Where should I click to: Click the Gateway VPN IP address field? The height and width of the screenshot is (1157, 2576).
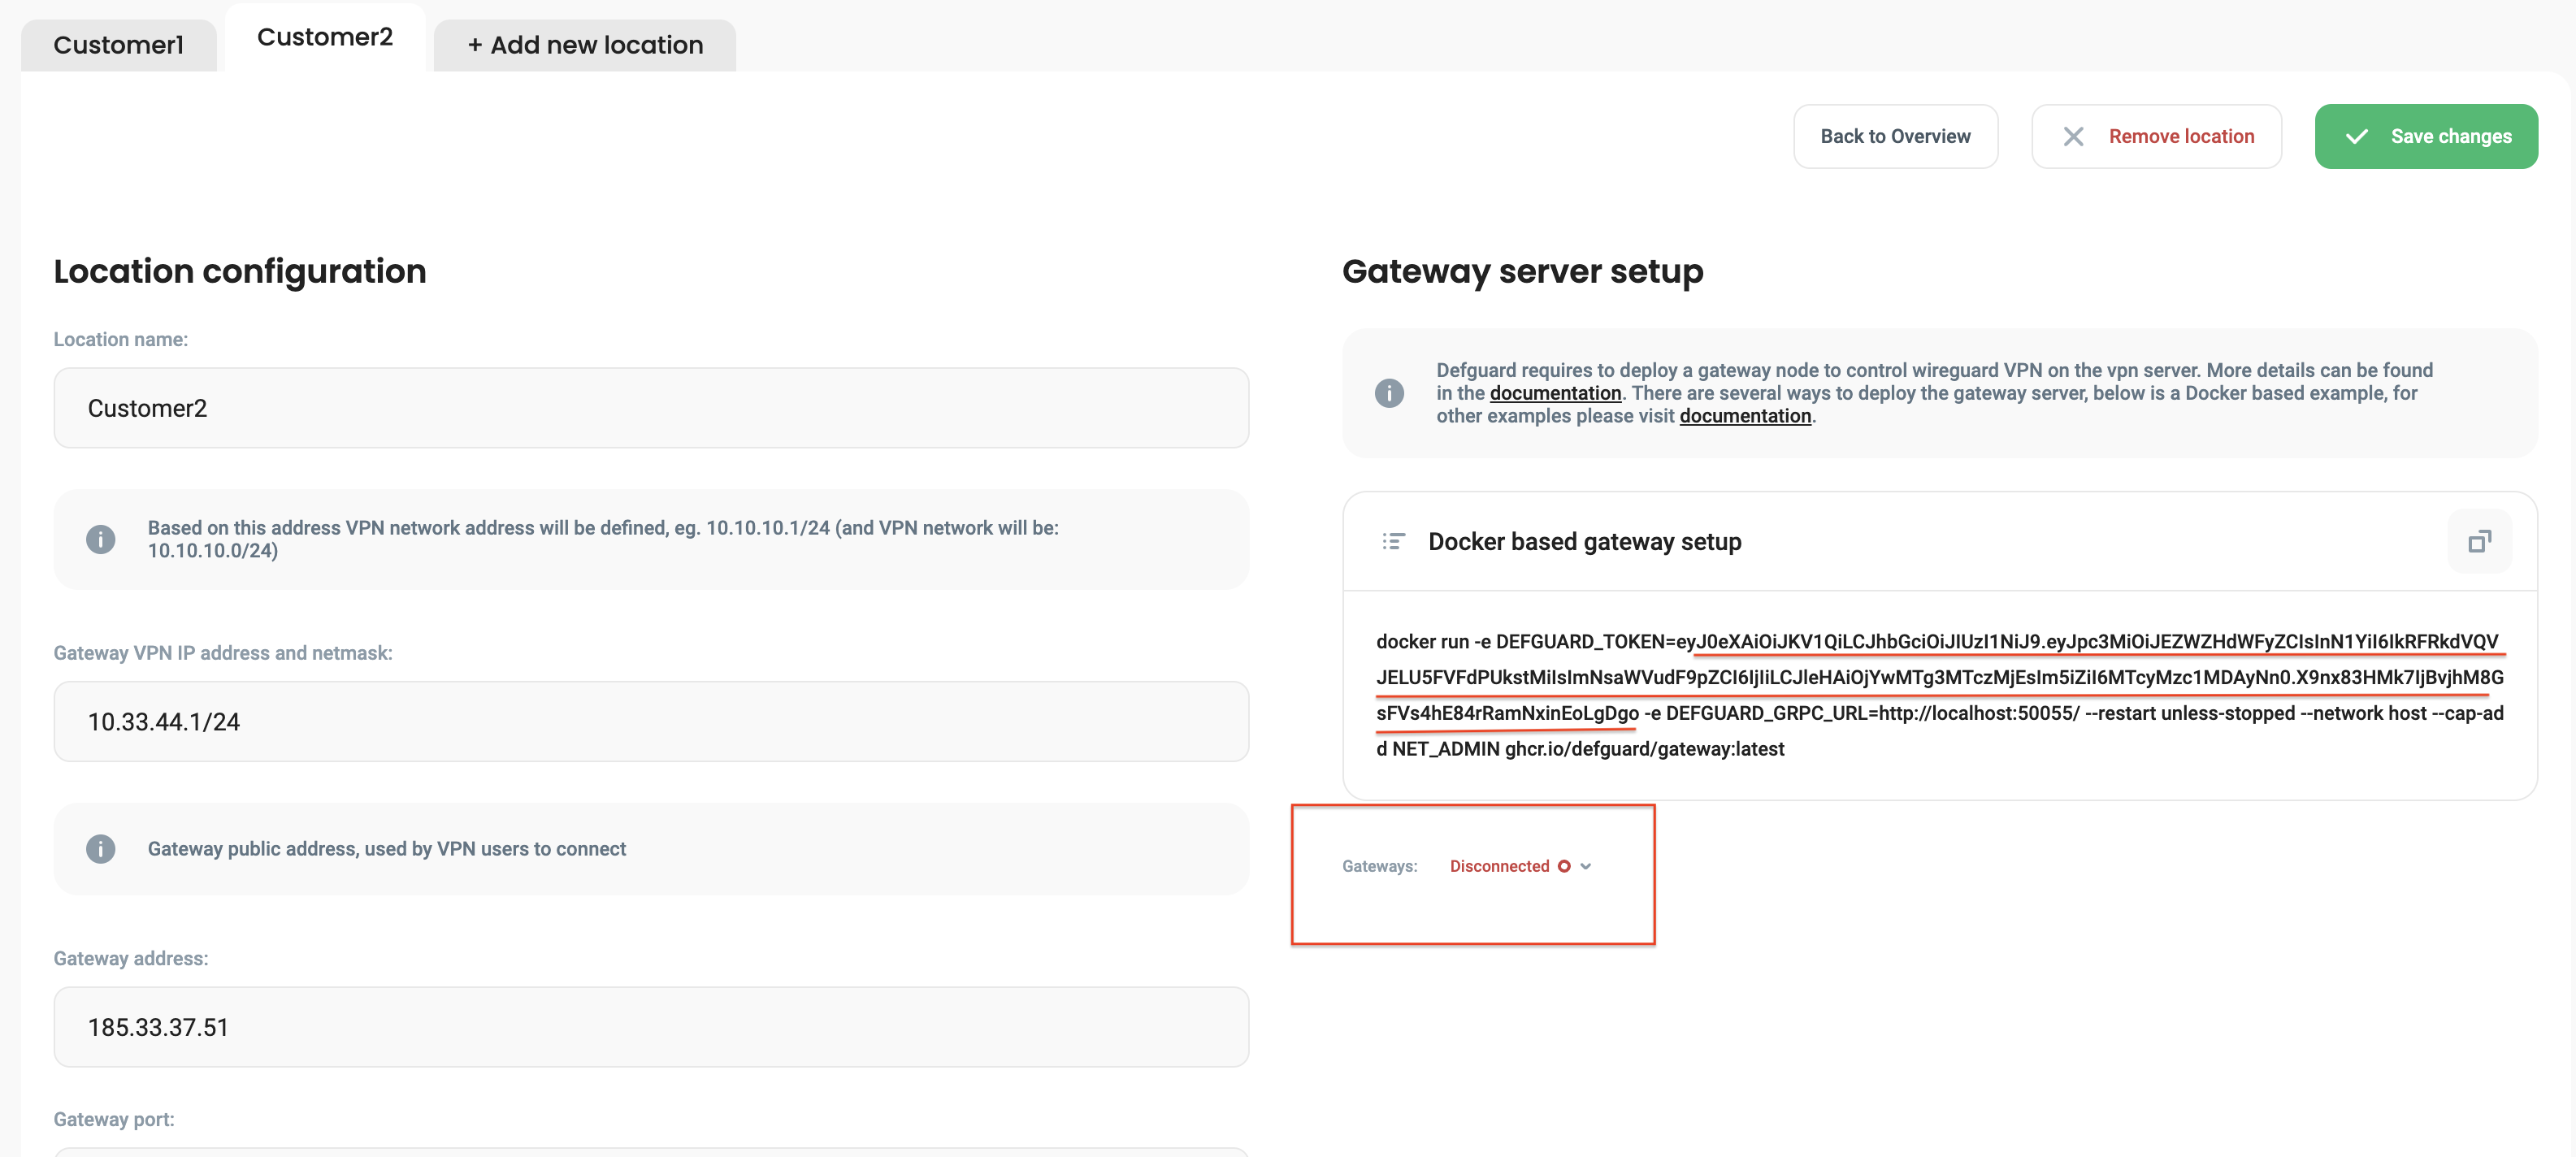650,722
